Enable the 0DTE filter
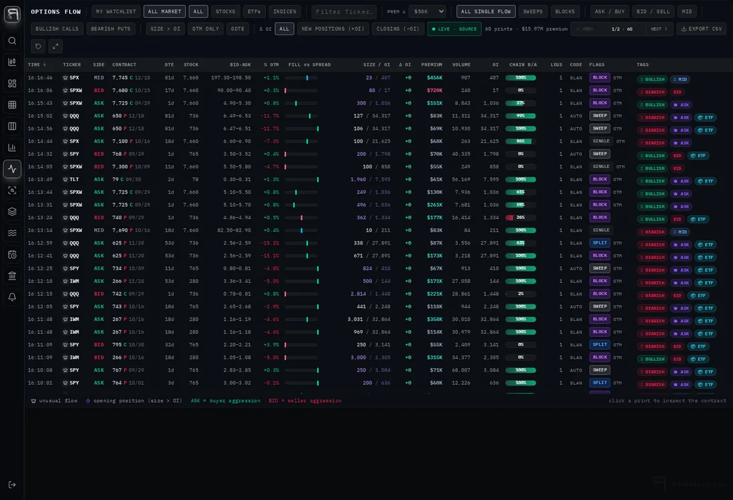Screen dimensions: 733x500 tap(237, 29)
